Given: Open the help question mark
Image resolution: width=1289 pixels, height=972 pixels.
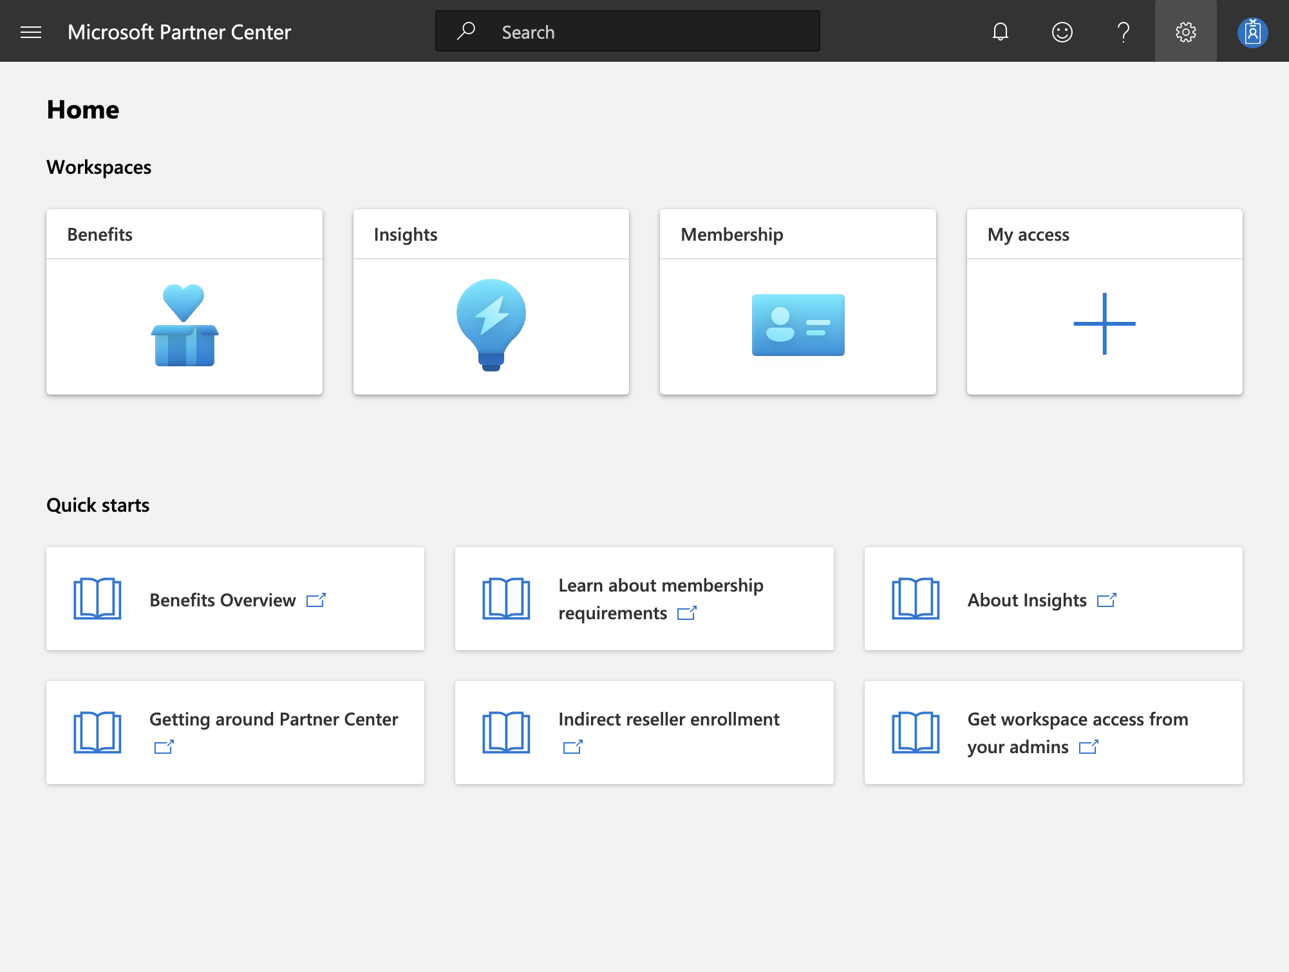Looking at the screenshot, I should (1124, 32).
